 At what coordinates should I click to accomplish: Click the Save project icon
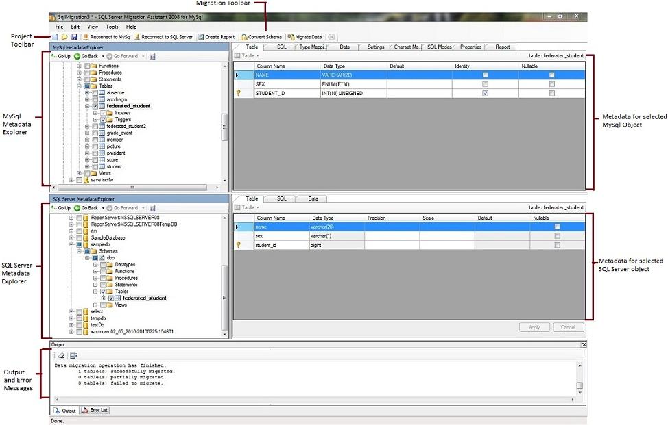click(74, 37)
